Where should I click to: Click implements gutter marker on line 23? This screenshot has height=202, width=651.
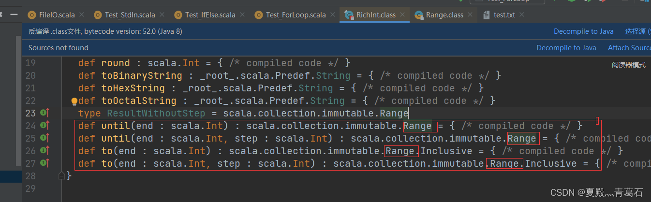pos(44,113)
